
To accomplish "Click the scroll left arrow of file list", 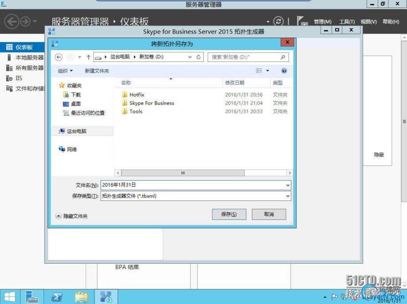I will pos(118,173).
